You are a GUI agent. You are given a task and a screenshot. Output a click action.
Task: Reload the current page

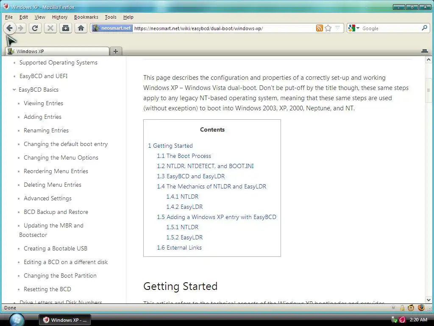click(35, 28)
